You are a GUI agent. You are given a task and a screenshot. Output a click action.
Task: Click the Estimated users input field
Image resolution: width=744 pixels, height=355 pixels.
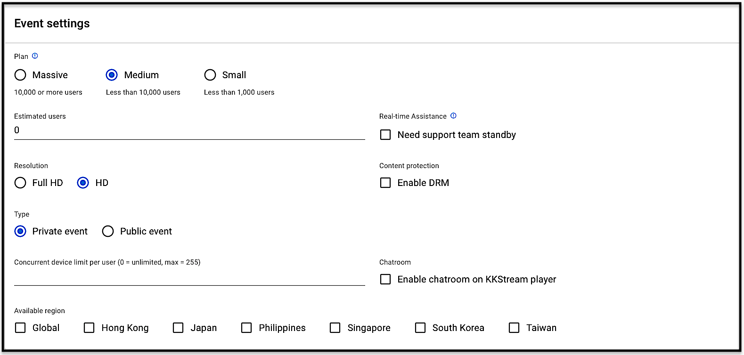pos(189,130)
